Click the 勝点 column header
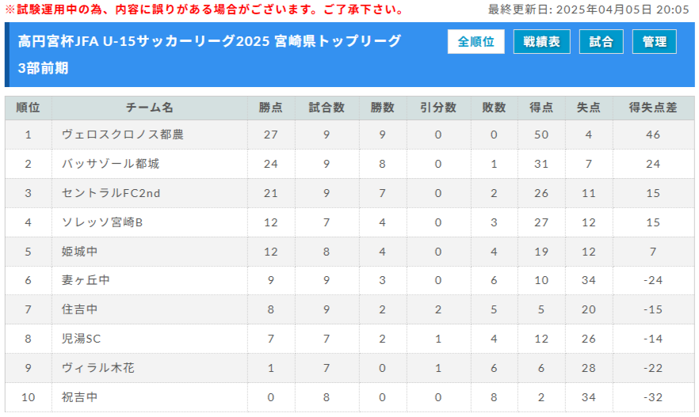Screen dimensions: 699x417 [271, 108]
